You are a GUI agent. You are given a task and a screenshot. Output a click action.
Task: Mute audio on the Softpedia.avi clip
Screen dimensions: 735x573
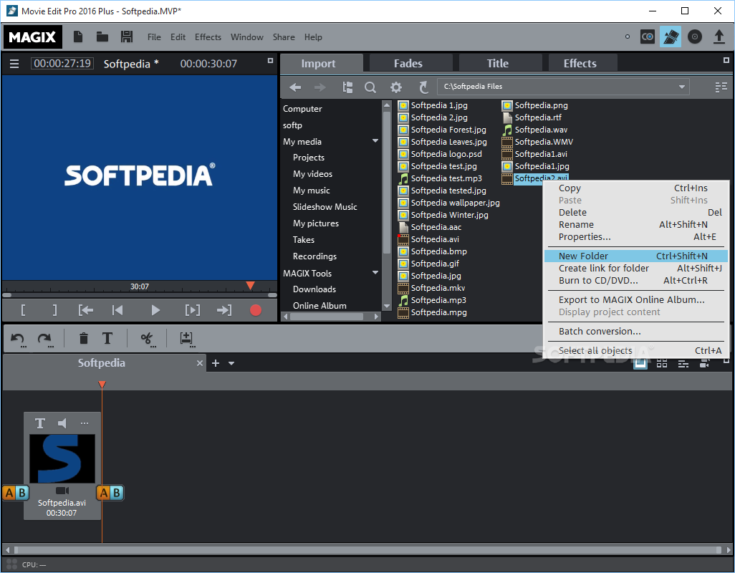click(x=62, y=423)
